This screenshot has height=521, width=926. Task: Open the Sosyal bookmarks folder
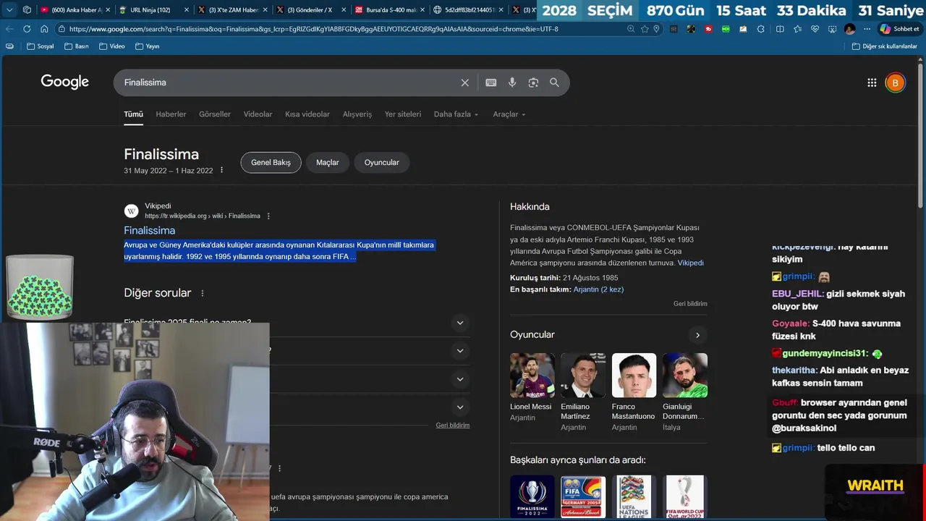[40, 46]
